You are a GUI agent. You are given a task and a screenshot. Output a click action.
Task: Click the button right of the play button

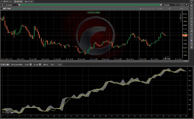[182, 5]
